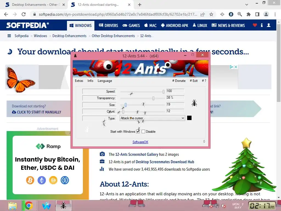This screenshot has height=211, width=281.
Task: Click the magnifier extension icon in toolbar
Action: click(240, 14)
